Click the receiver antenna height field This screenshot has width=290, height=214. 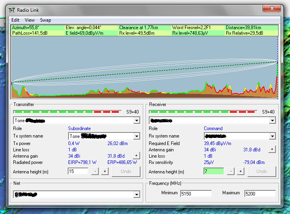point(213,171)
